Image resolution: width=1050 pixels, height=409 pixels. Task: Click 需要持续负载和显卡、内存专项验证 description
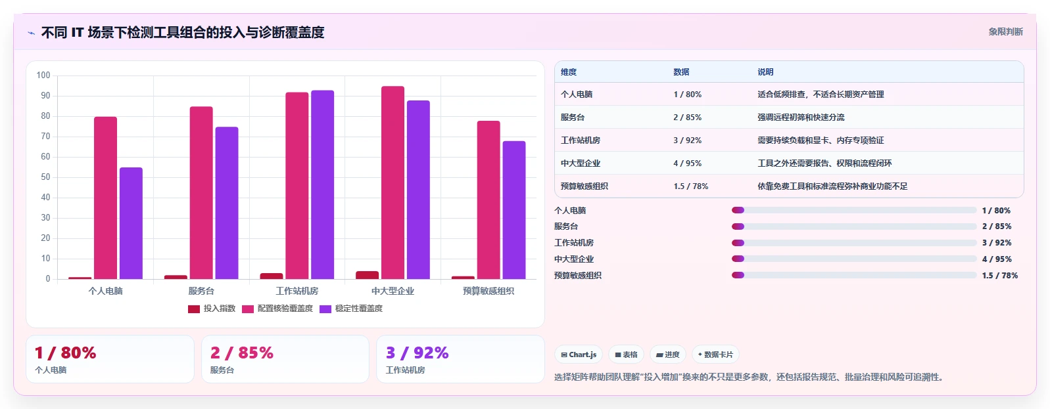pos(821,140)
